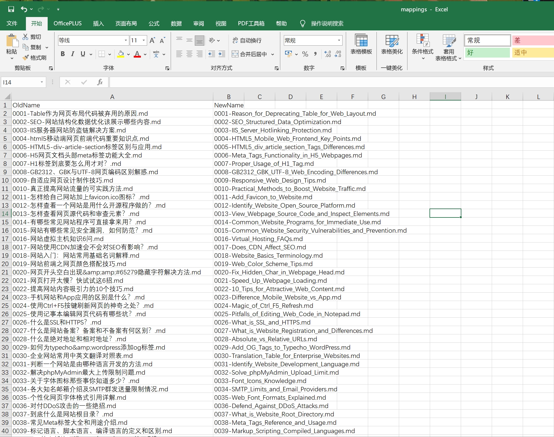This screenshot has width=554, height=437.
Task: Open the fill color dropdown arrow
Action: pos(128,54)
